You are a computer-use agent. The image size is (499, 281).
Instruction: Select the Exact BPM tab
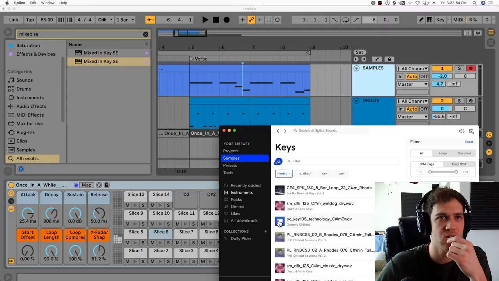pos(459,164)
